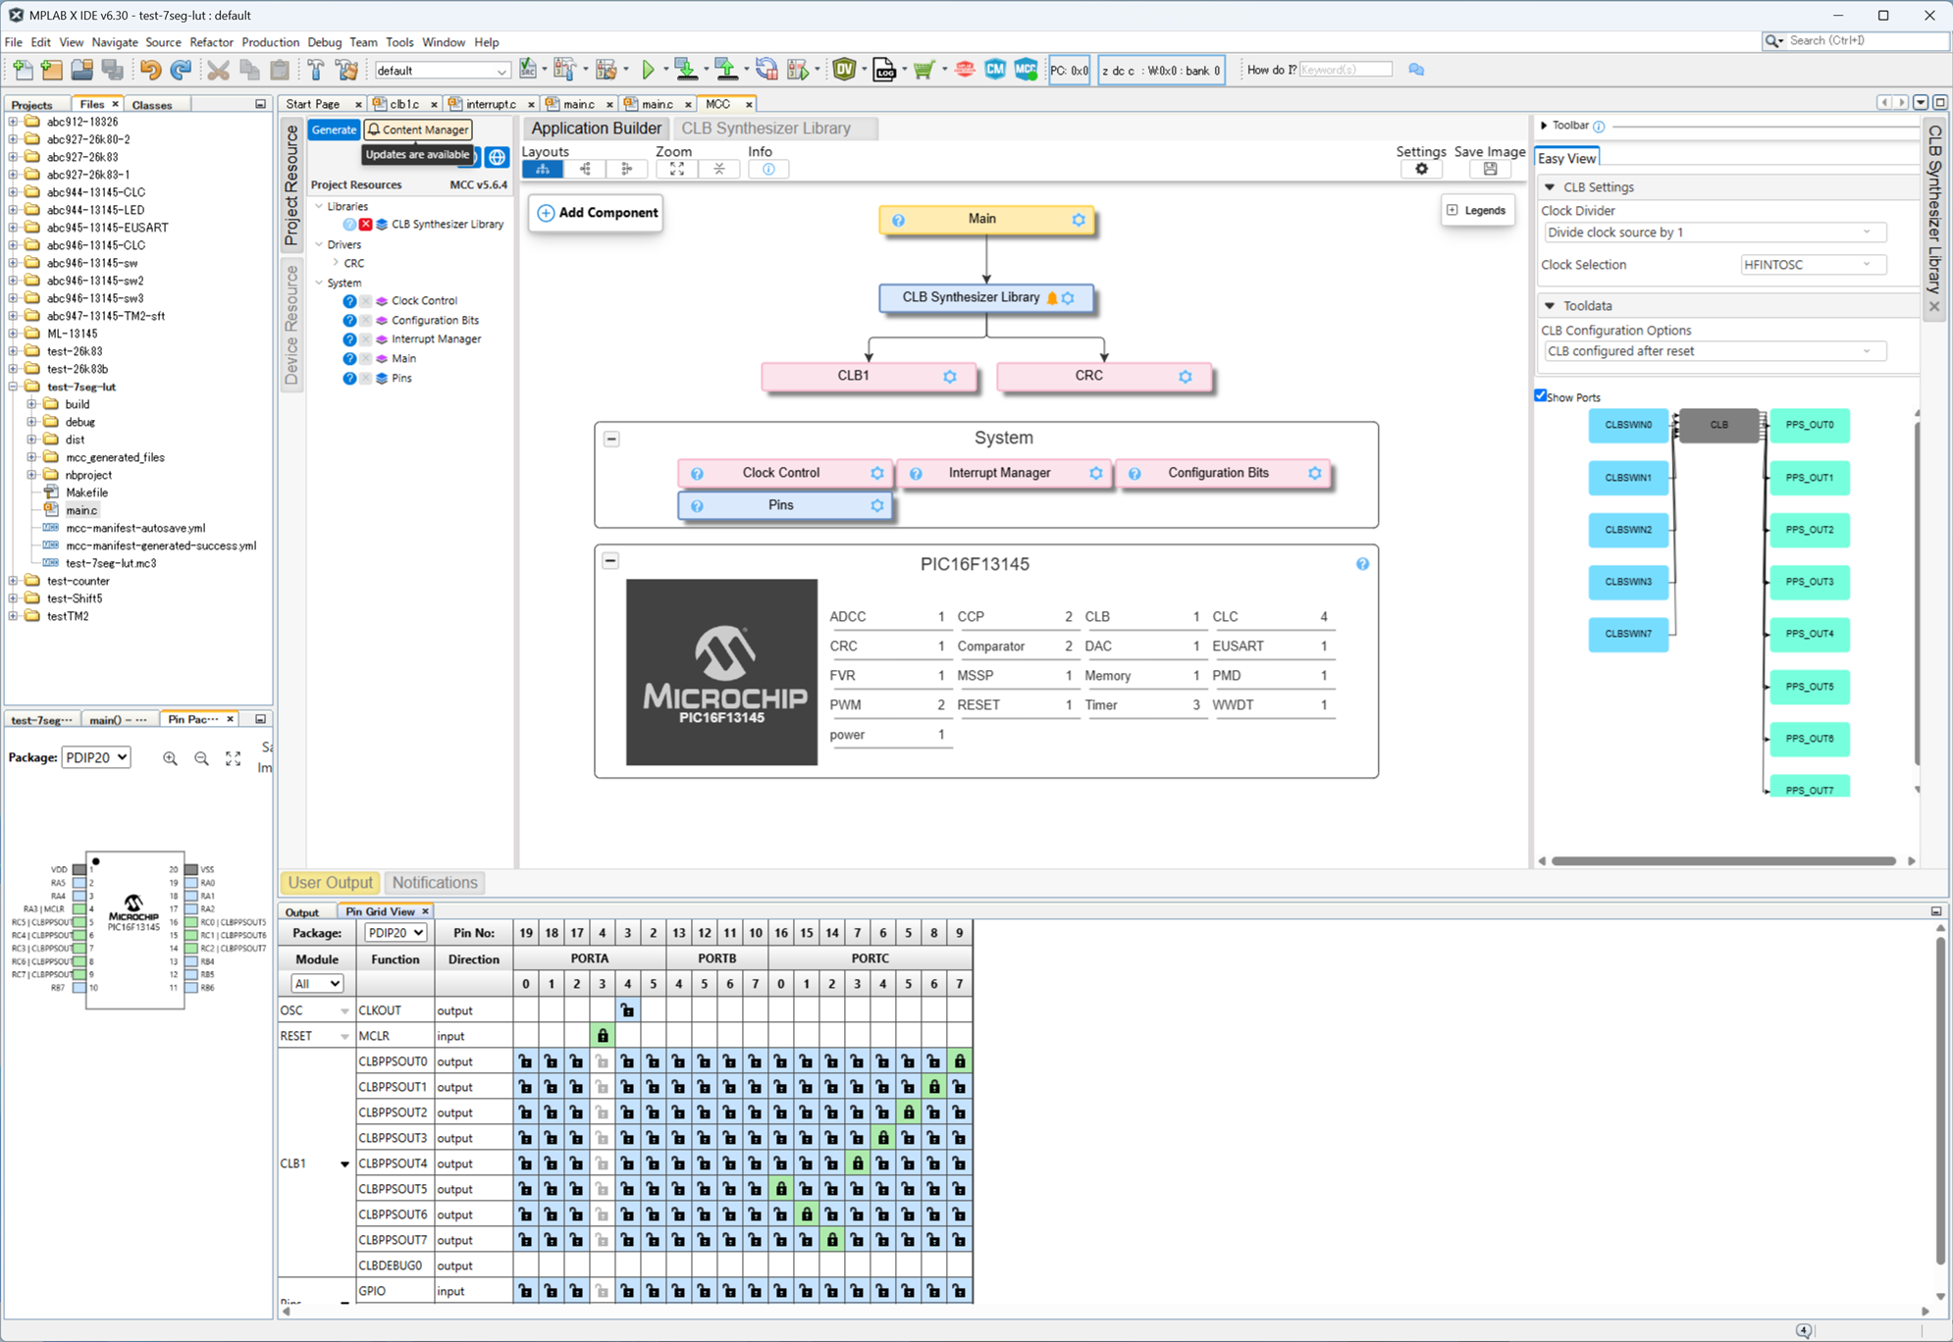Click the Info icon in Application Builder

pos(768,169)
